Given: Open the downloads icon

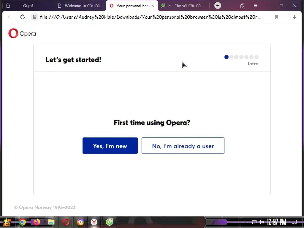Looking at the screenshot, I should tap(294, 17).
